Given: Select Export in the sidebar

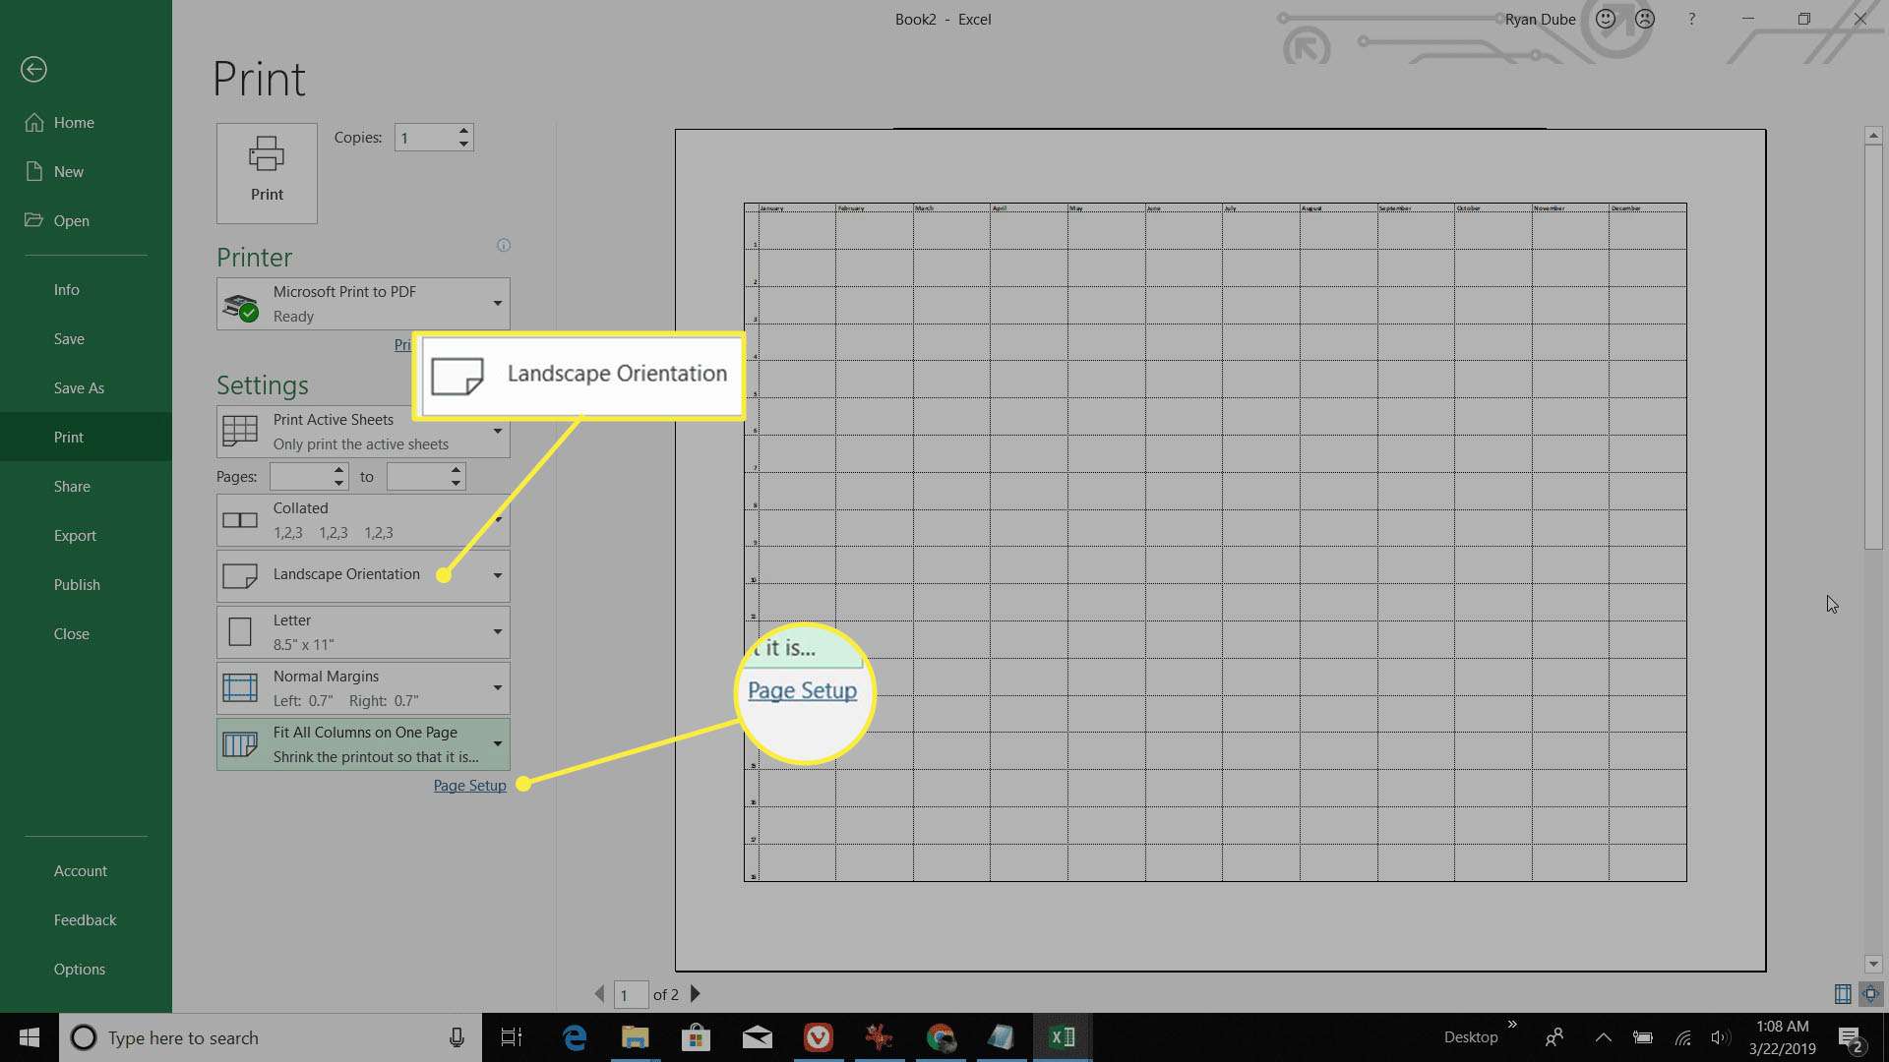Looking at the screenshot, I should pyautogui.click(x=86, y=536).
